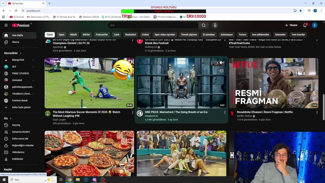Viewport: 325px width, 183px height.
Task: Select the Podcast'ler filter chip
Action: 102,35
